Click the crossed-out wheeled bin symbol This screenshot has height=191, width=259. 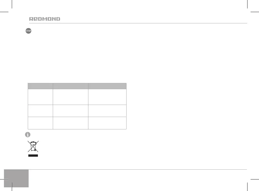point(33,147)
